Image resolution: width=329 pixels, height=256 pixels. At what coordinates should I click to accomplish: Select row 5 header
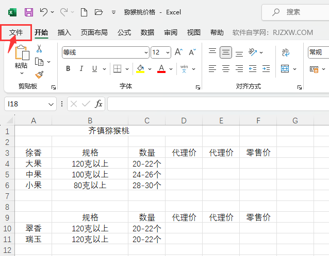pos(7,174)
